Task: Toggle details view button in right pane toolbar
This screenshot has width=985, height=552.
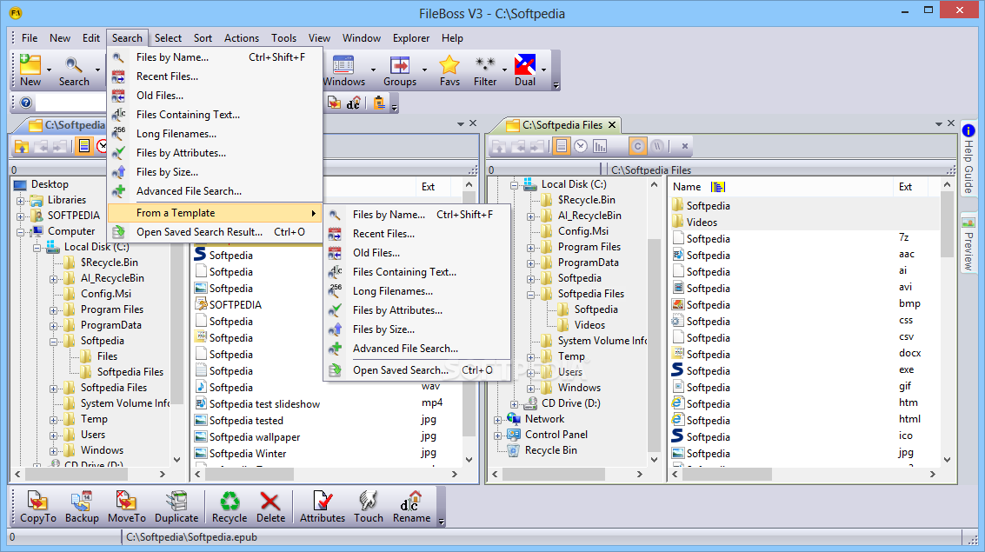Action: tap(562, 146)
